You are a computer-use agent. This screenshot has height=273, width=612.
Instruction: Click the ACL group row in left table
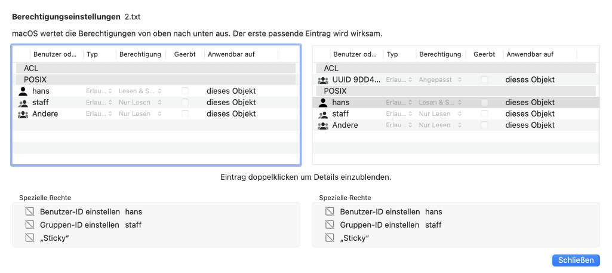click(x=156, y=68)
